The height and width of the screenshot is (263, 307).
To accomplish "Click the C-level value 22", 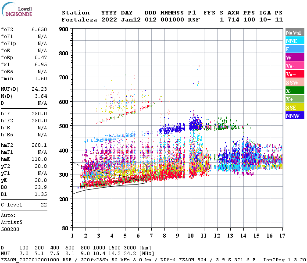I will tap(44, 205).
